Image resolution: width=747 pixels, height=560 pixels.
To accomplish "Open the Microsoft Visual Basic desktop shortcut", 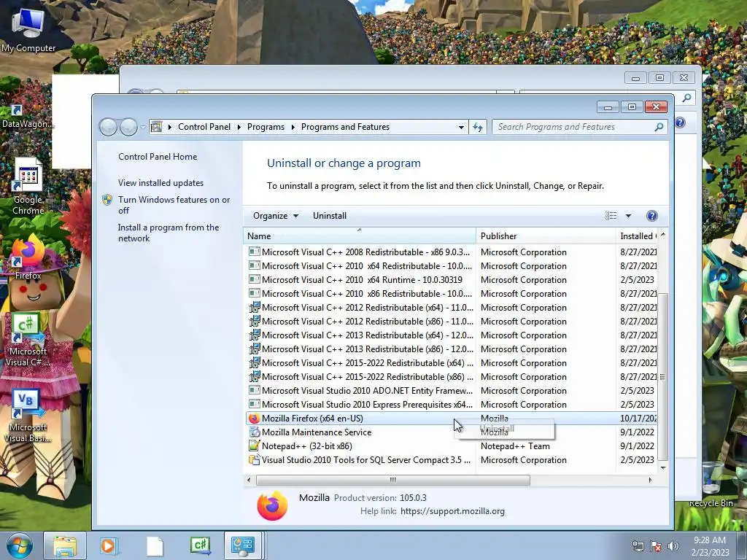I will 28,416.
